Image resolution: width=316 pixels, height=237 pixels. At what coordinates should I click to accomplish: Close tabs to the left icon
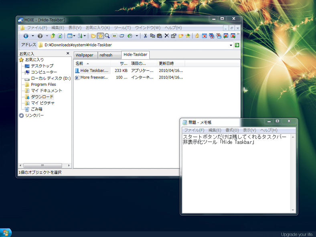click(x=226, y=36)
